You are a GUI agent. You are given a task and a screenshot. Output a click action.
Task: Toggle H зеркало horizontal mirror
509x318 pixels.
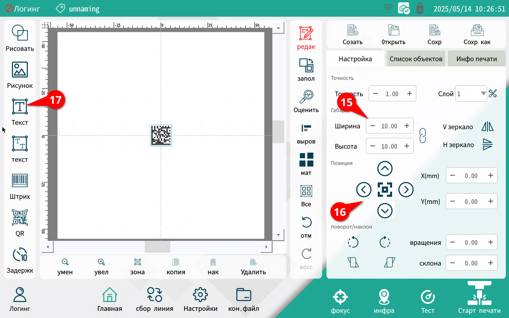click(x=487, y=145)
